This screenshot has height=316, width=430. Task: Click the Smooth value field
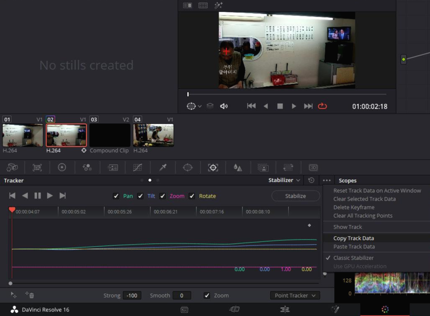pyautogui.click(x=182, y=296)
